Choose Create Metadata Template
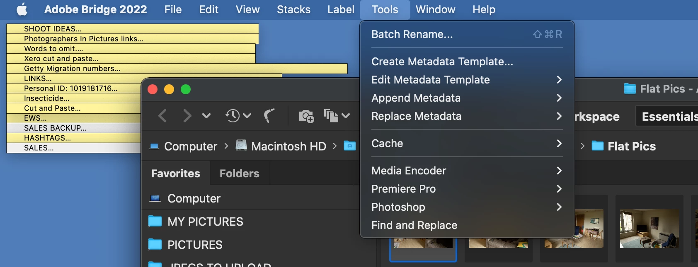 point(467,62)
